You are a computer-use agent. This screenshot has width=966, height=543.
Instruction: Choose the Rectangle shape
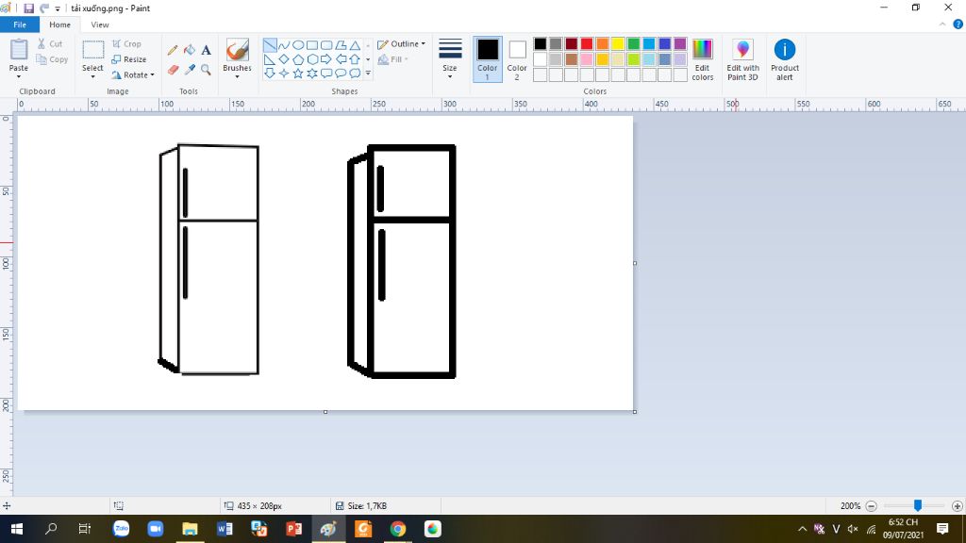(x=312, y=45)
